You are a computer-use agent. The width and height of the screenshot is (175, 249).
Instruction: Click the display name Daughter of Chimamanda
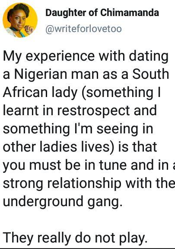point(102,13)
